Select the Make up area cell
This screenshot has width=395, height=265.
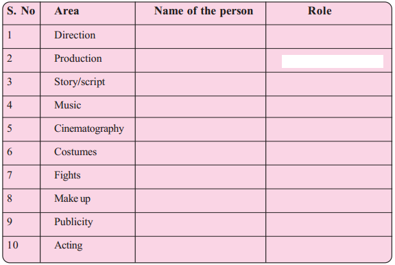88,200
